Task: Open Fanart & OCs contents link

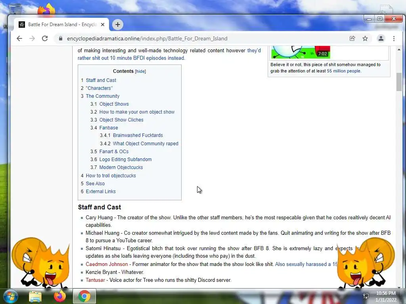Action: tap(114, 152)
